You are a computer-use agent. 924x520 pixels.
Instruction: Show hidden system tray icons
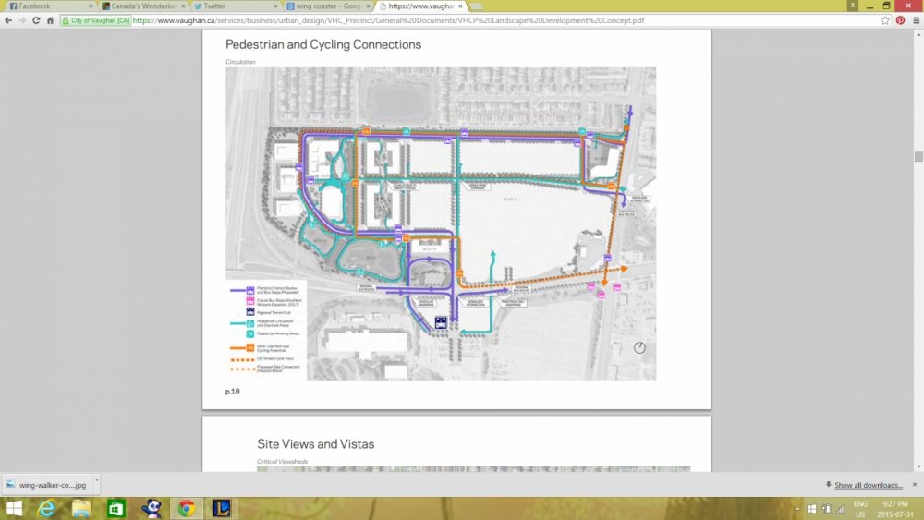(x=797, y=508)
